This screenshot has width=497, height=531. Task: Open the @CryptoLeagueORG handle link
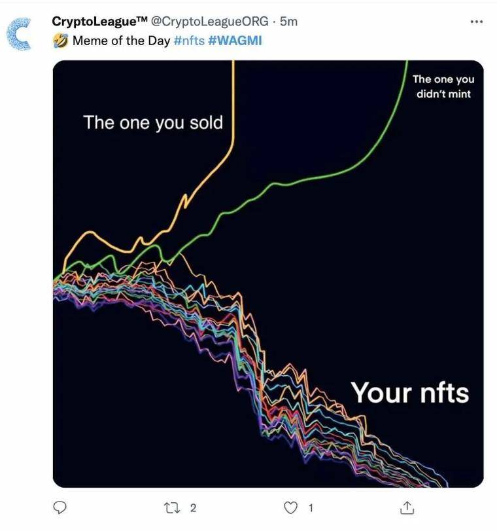(x=209, y=22)
